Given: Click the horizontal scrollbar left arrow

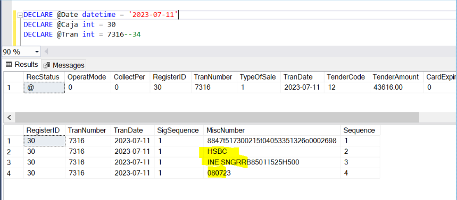Looking at the screenshot, I should [9, 117].
